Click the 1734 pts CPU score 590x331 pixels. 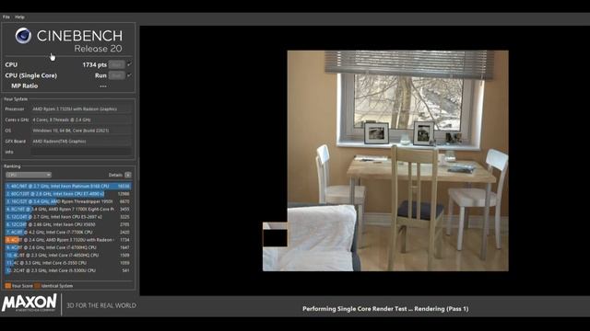(x=94, y=64)
